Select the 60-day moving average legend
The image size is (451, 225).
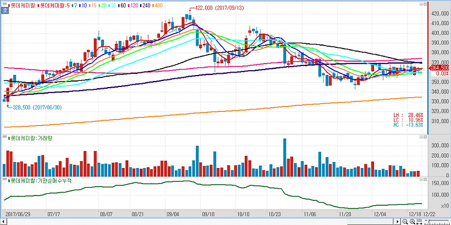point(122,5)
